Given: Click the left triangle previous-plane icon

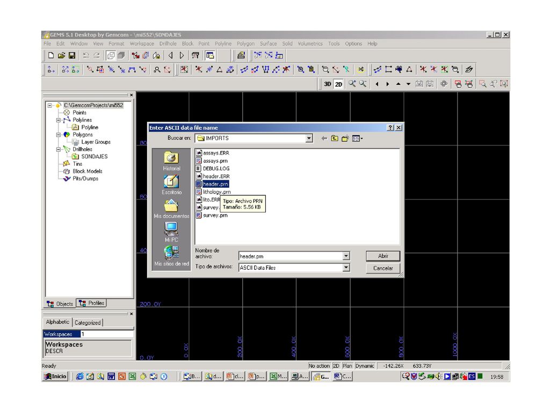Looking at the screenshot, I should click(x=171, y=55).
